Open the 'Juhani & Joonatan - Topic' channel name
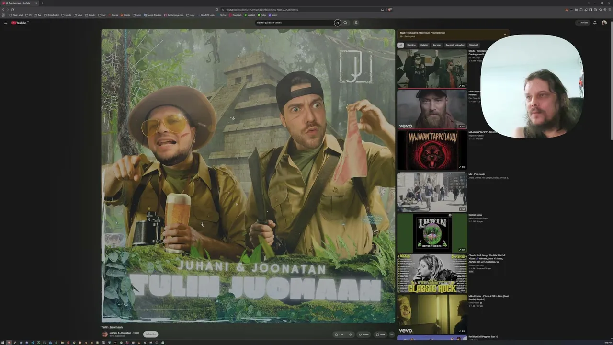The image size is (613, 345). [125, 333]
